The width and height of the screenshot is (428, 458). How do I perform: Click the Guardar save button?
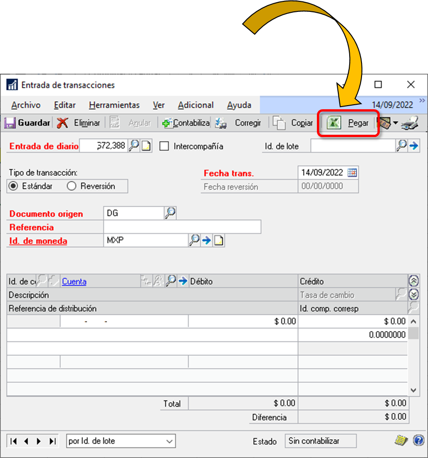point(27,123)
